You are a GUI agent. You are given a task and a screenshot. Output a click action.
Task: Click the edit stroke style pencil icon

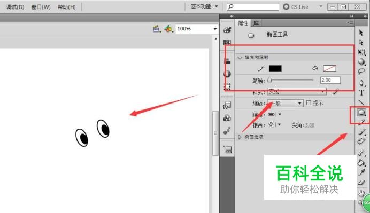pyautogui.click(x=335, y=92)
